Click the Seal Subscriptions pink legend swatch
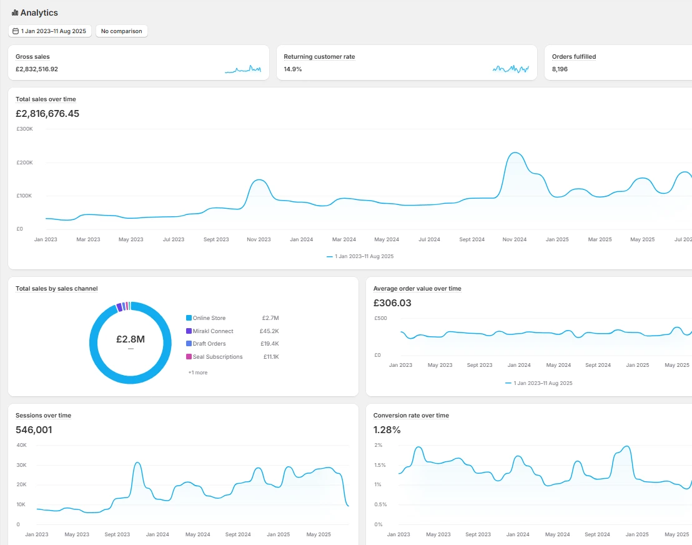 (x=189, y=357)
